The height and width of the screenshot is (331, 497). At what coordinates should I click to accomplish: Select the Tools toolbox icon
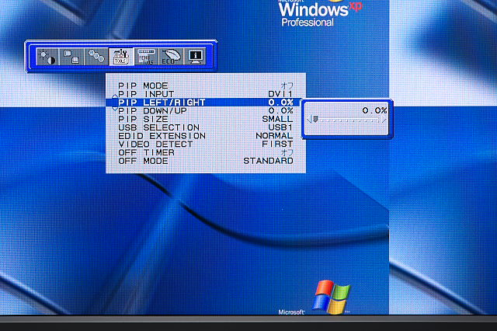120,57
